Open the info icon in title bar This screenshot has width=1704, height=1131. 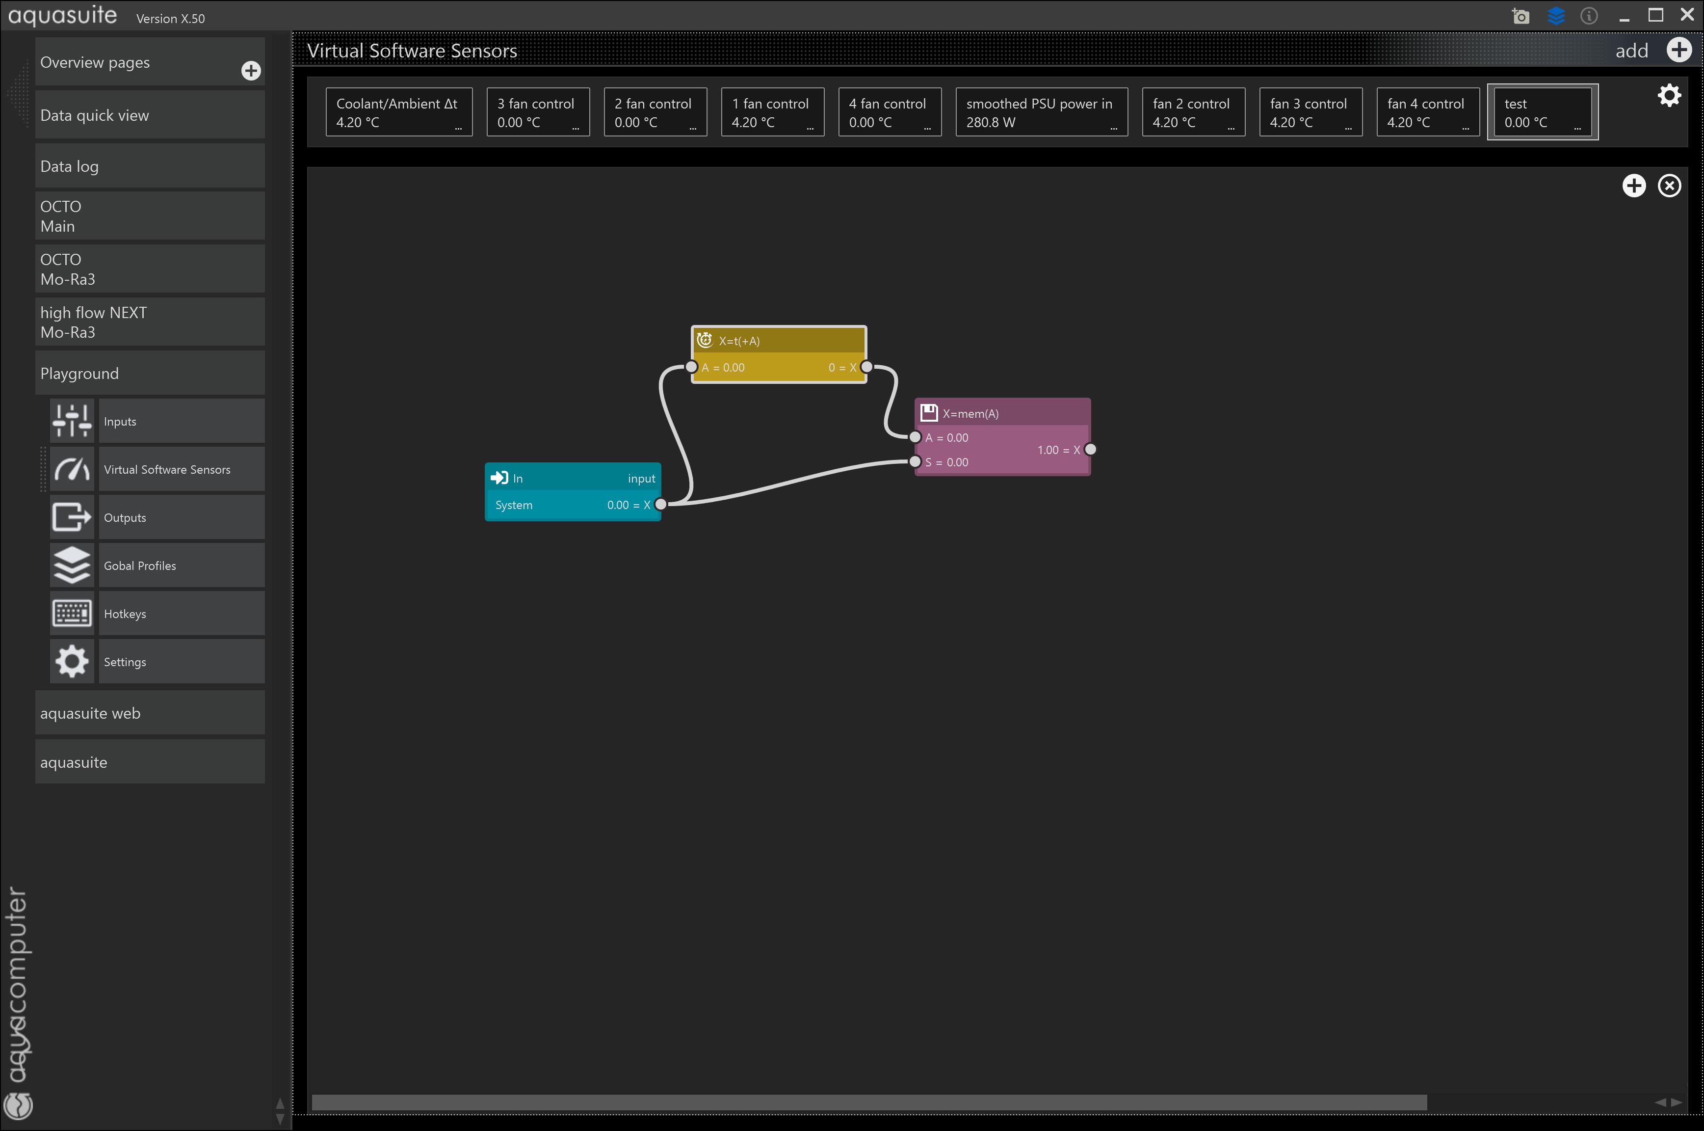click(1589, 16)
